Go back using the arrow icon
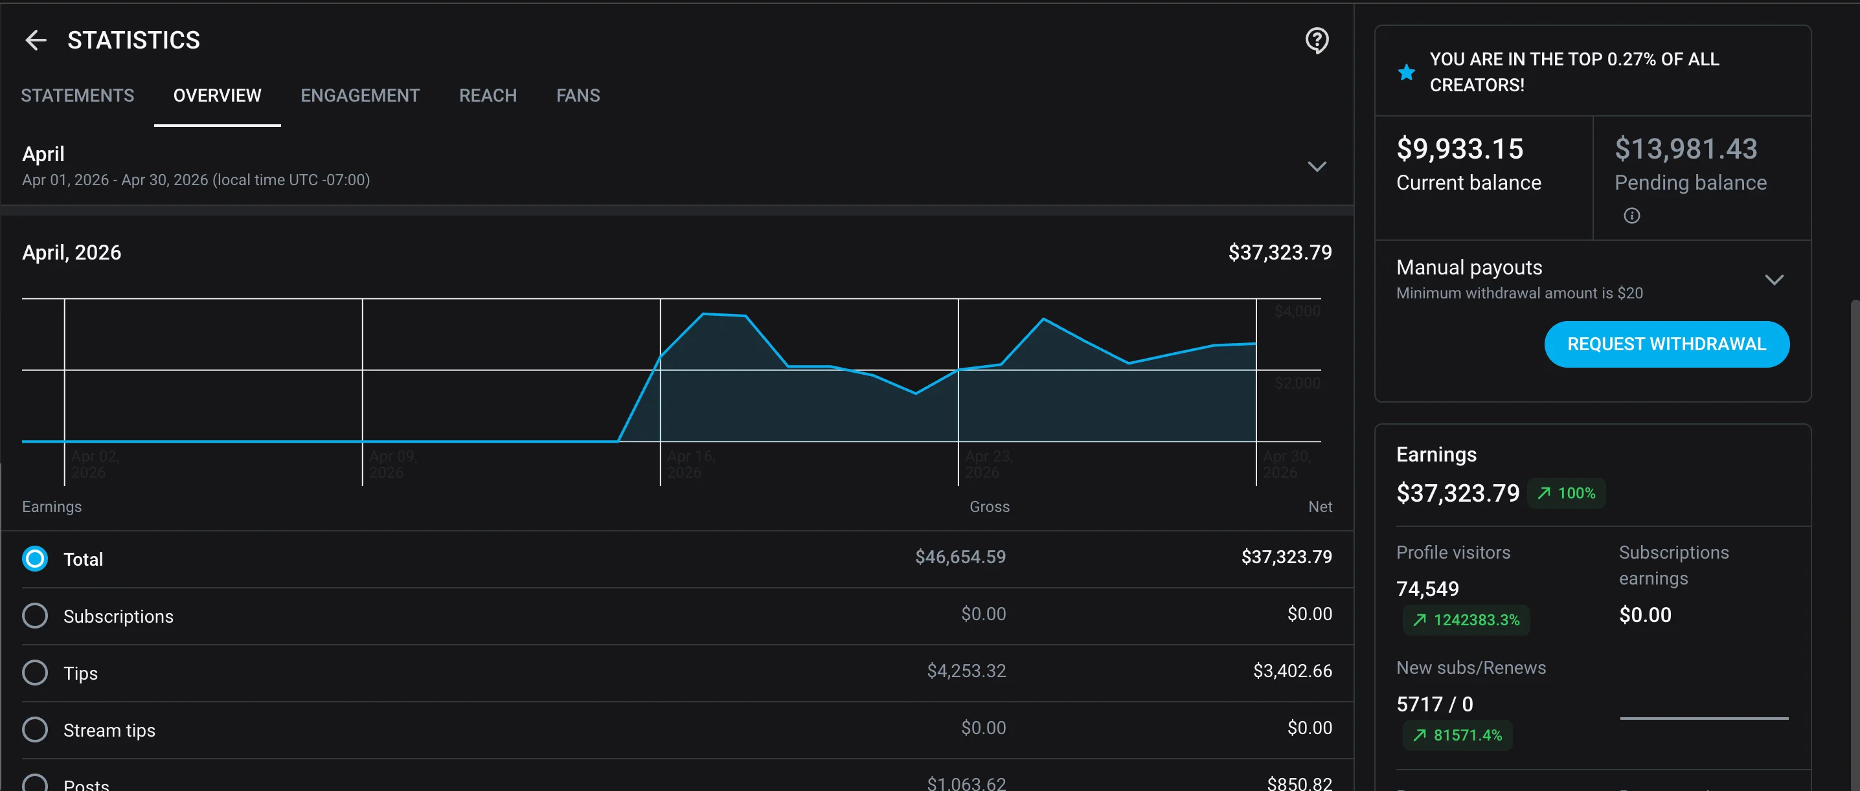This screenshot has width=1860, height=791. tap(36, 40)
